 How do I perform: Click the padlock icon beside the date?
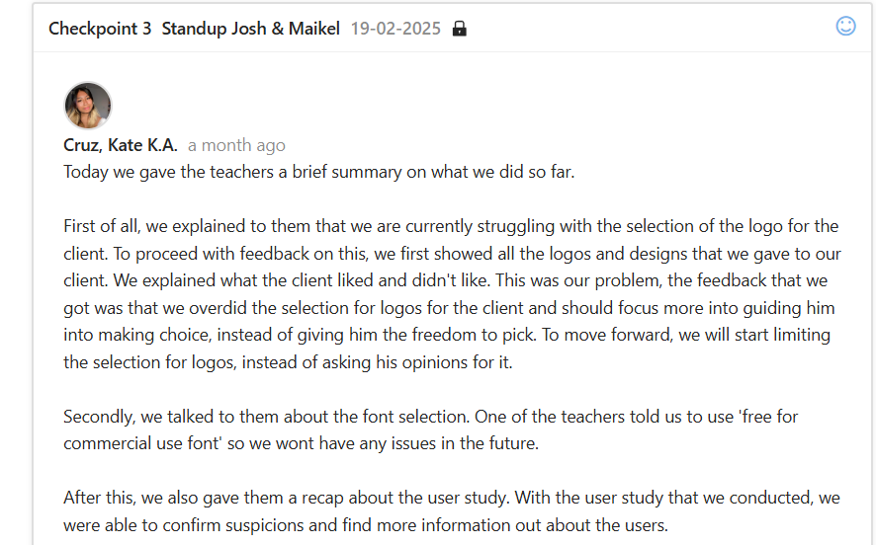click(459, 29)
